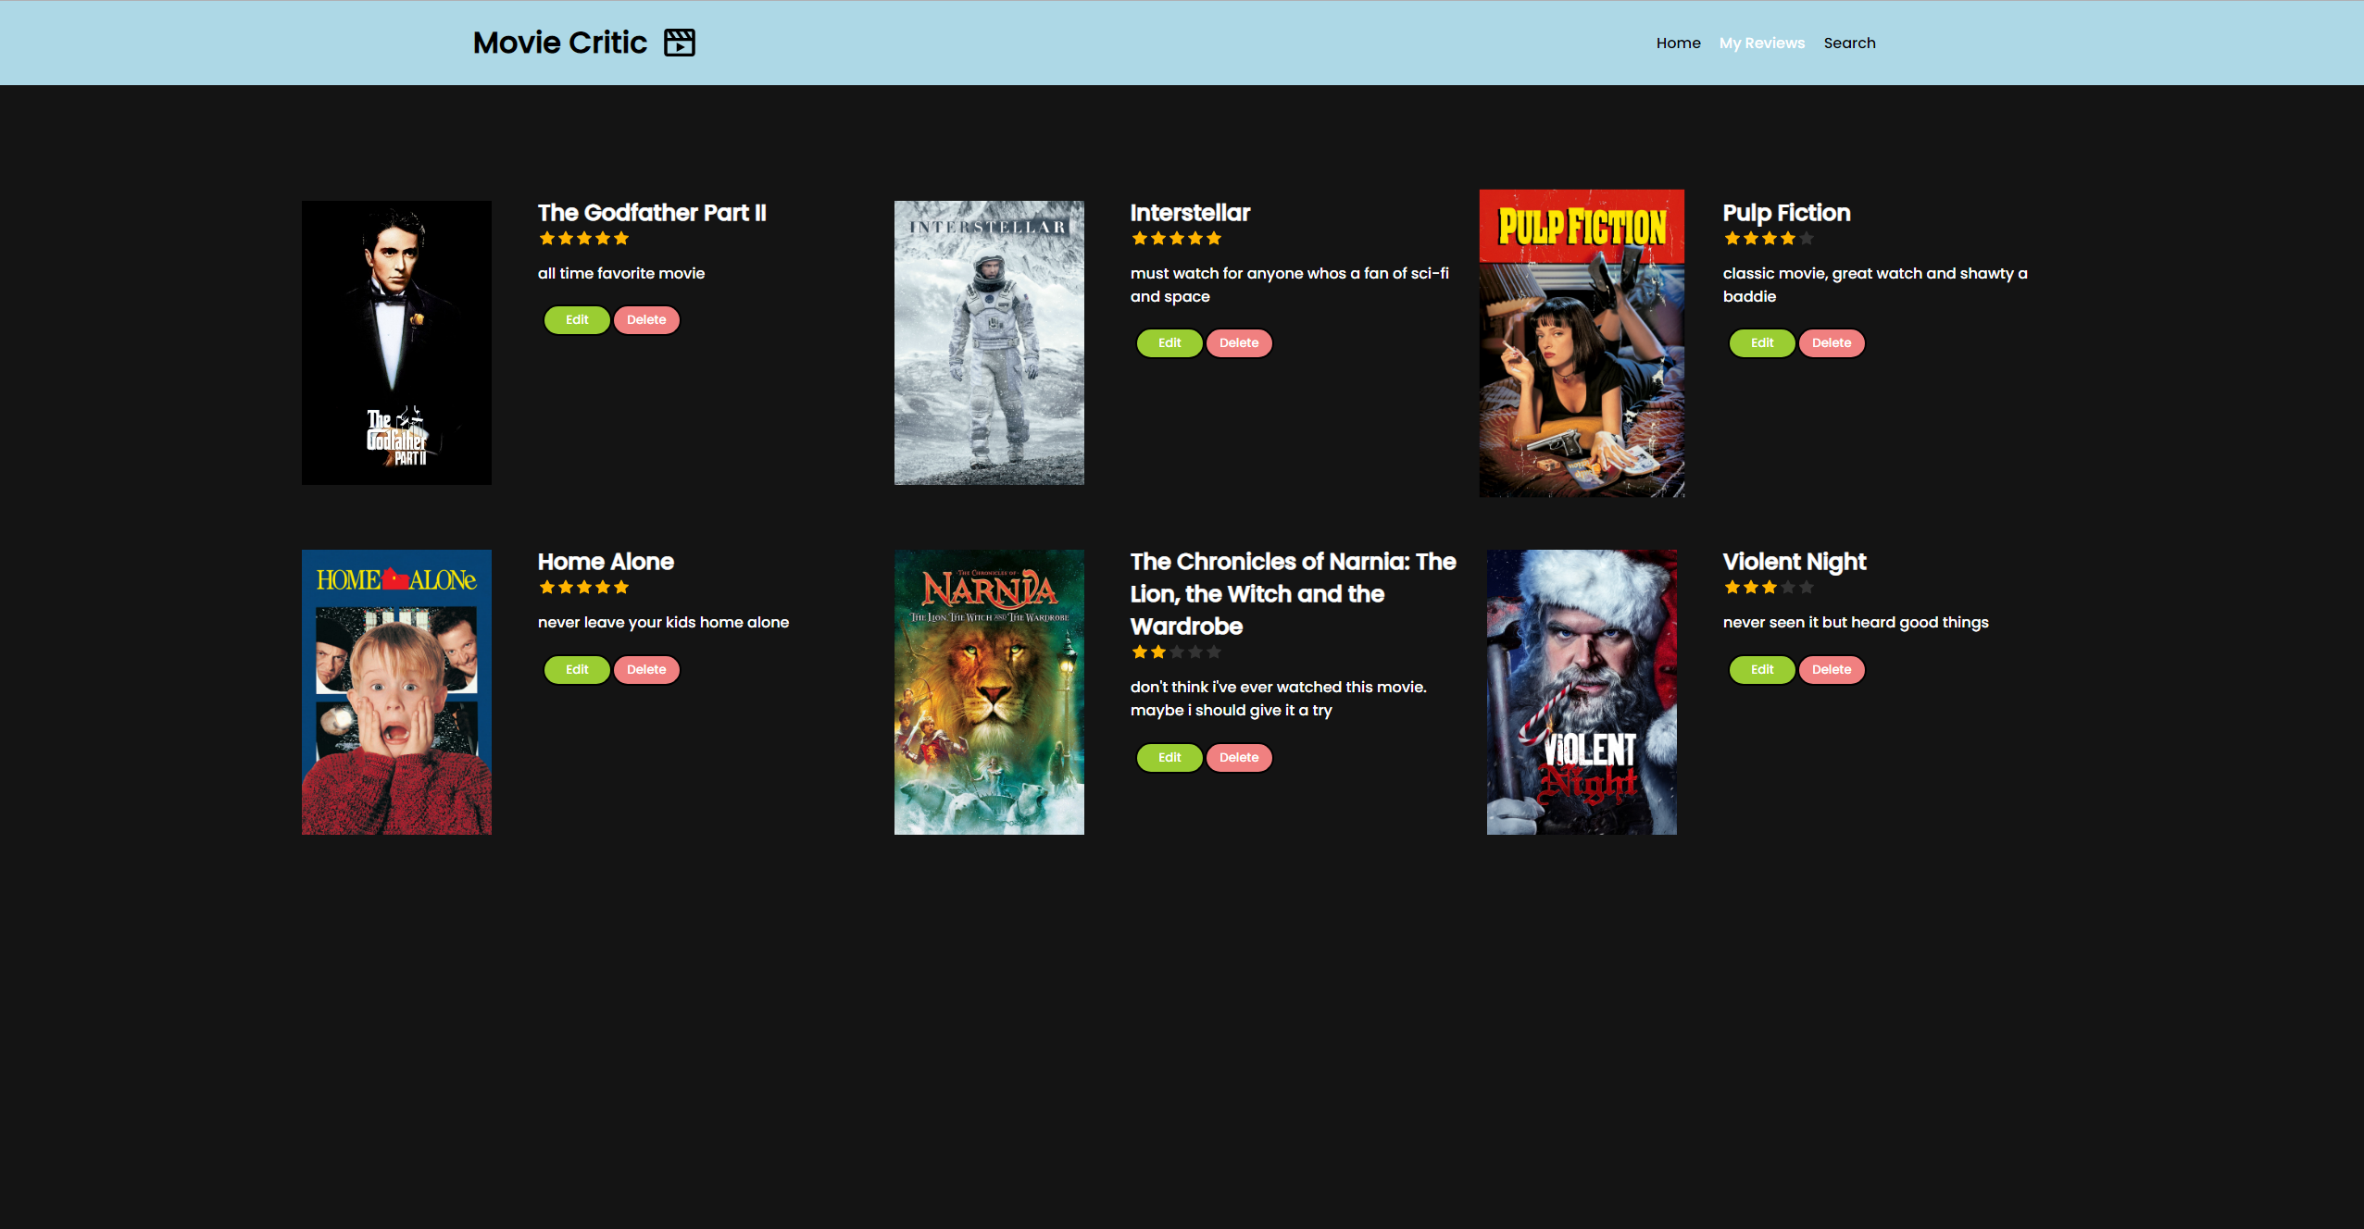Open the Search page
This screenshot has width=2364, height=1229.
pos(1848,43)
